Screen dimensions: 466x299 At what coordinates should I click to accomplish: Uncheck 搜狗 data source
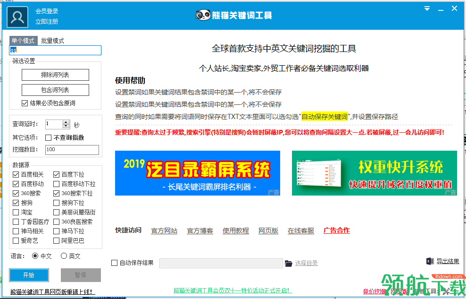coord(16,203)
